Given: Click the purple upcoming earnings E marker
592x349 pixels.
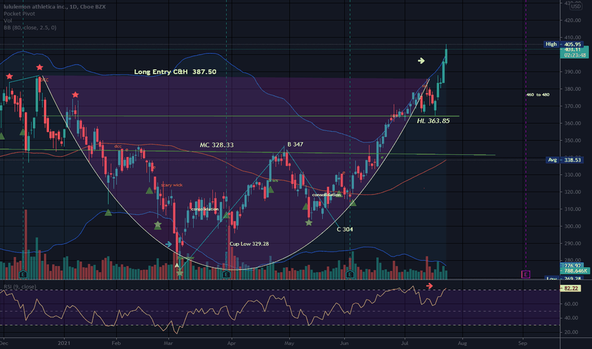Looking at the screenshot, I should tap(525, 274).
